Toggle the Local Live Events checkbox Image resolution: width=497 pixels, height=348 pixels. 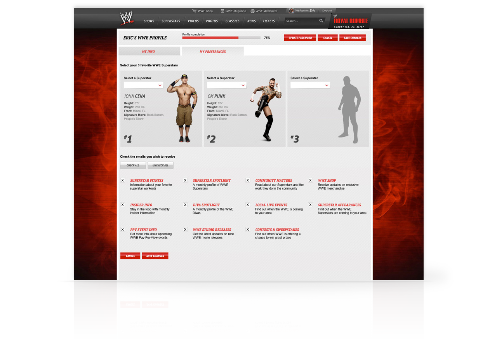point(248,205)
